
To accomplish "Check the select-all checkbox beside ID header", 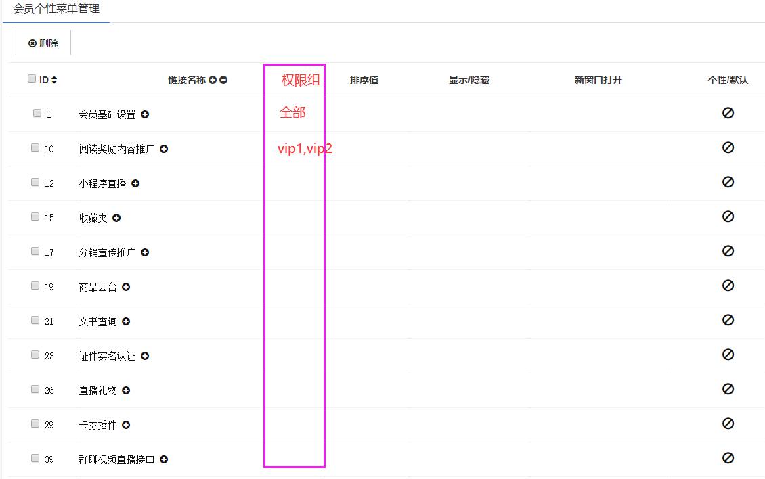I will pyautogui.click(x=32, y=78).
